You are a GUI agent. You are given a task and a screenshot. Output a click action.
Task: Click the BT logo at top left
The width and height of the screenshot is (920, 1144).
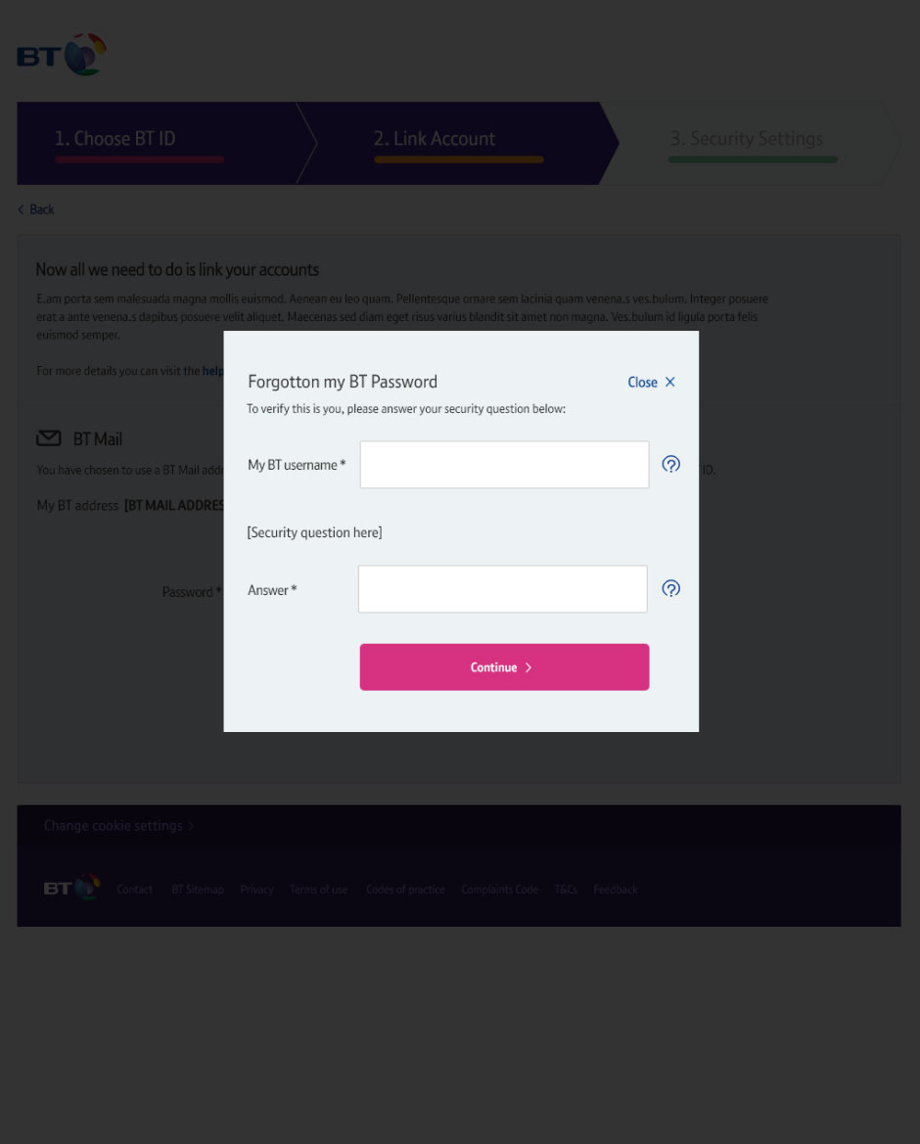[x=61, y=55]
